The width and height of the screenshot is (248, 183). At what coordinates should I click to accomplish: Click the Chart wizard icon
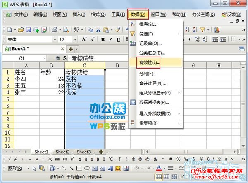[x=217, y=30]
